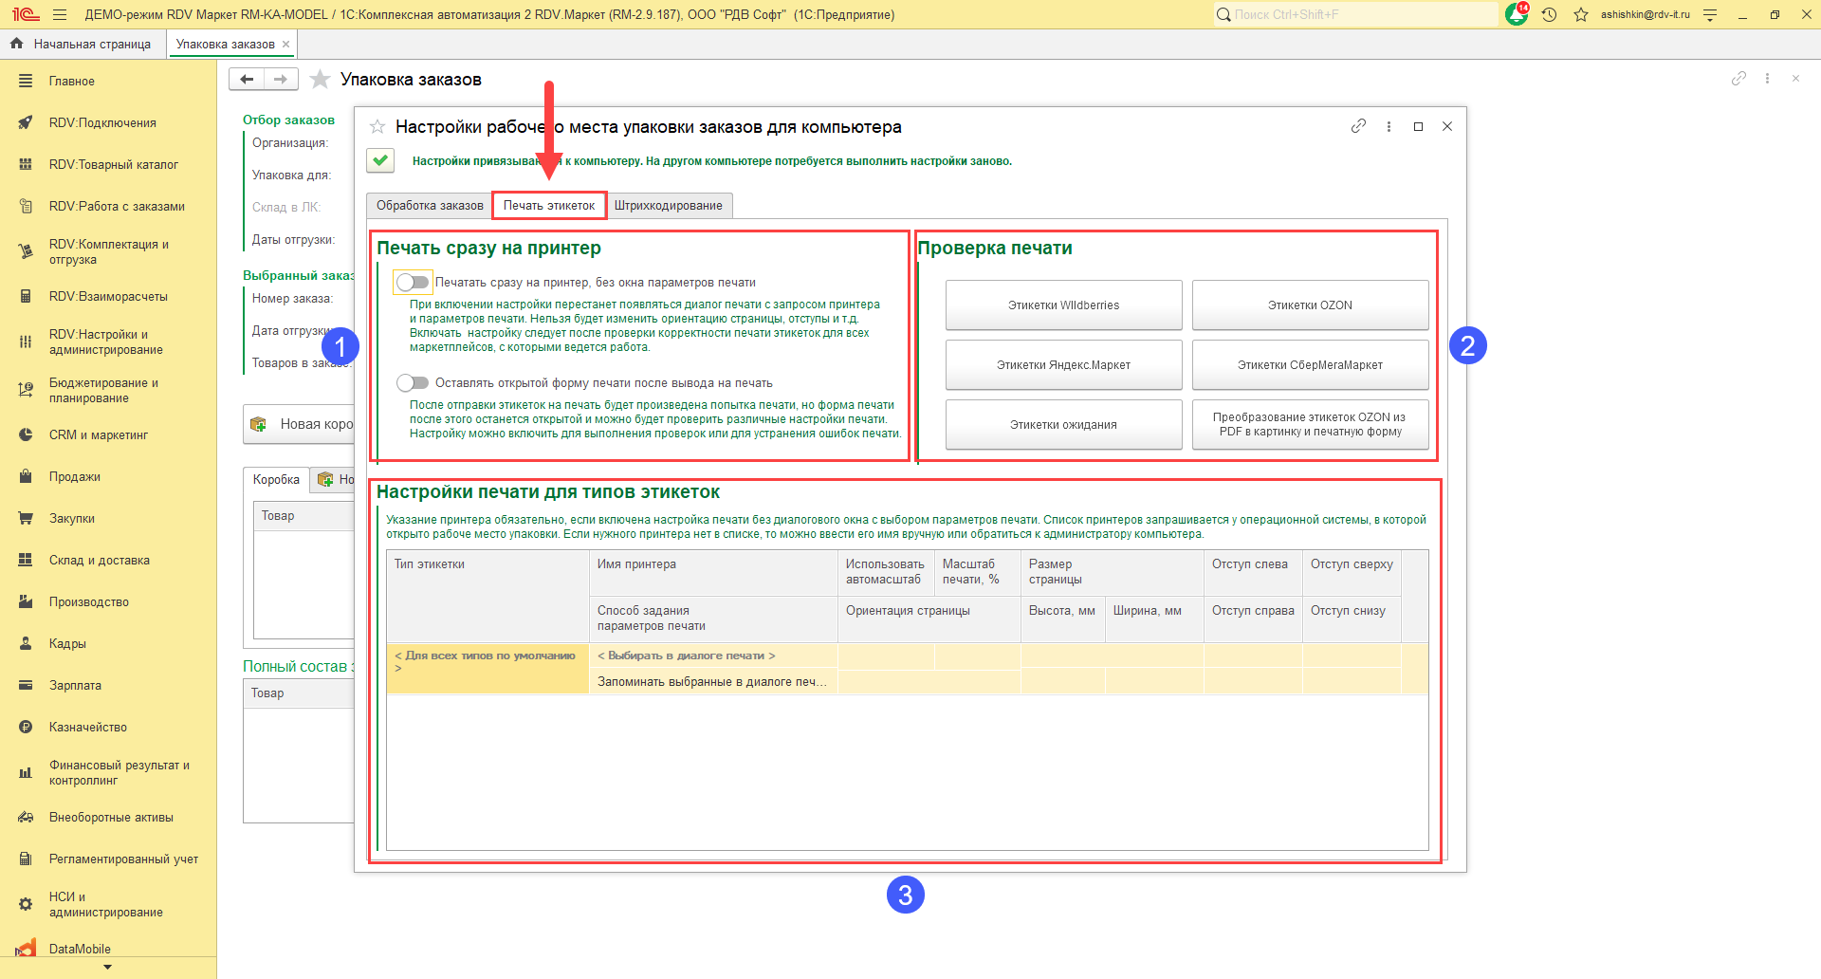This screenshot has width=1821, height=979.
Task: Go back with the left arrow
Action: coord(247,80)
